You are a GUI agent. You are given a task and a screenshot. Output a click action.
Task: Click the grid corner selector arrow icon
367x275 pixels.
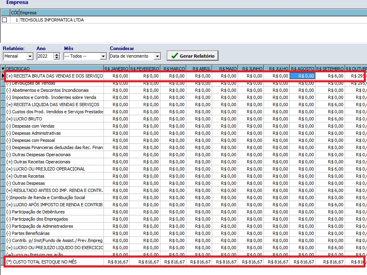pyautogui.click(x=3, y=68)
